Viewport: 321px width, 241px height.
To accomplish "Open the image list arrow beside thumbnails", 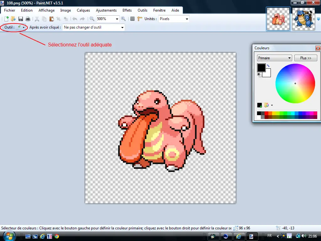I will pos(318,19).
